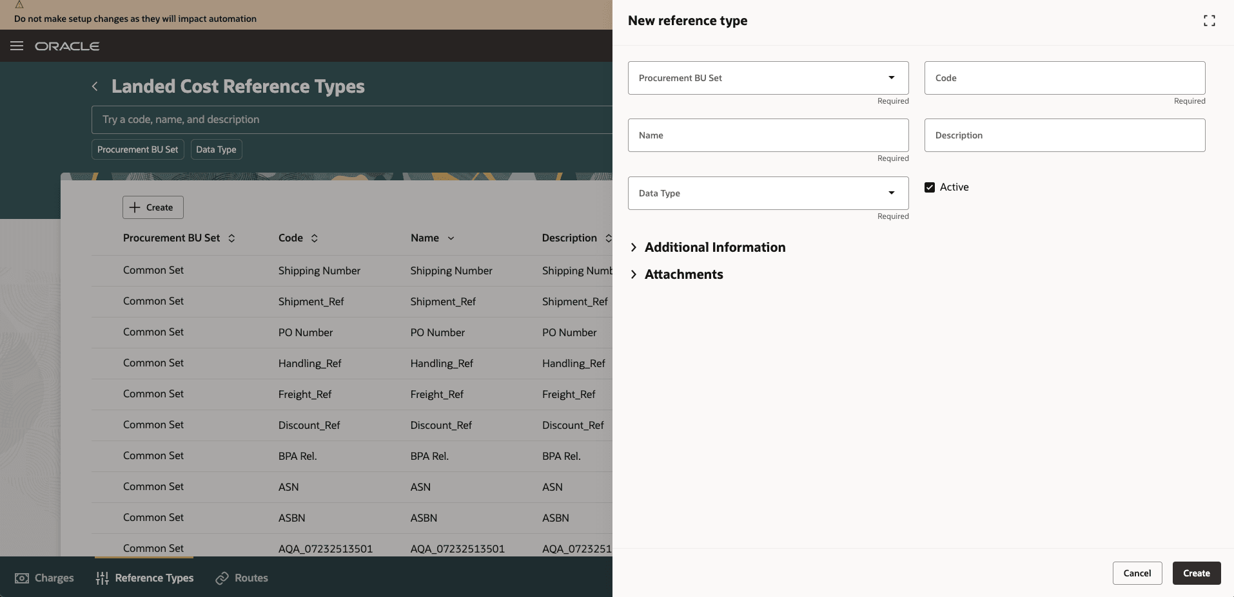Viewport: 1234px width, 597px height.
Task: Select the Shipping Number code cell
Action: click(319, 271)
